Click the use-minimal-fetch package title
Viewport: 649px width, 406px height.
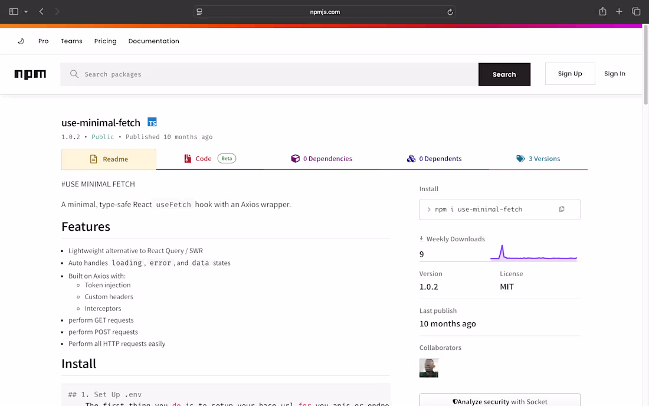click(x=100, y=123)
